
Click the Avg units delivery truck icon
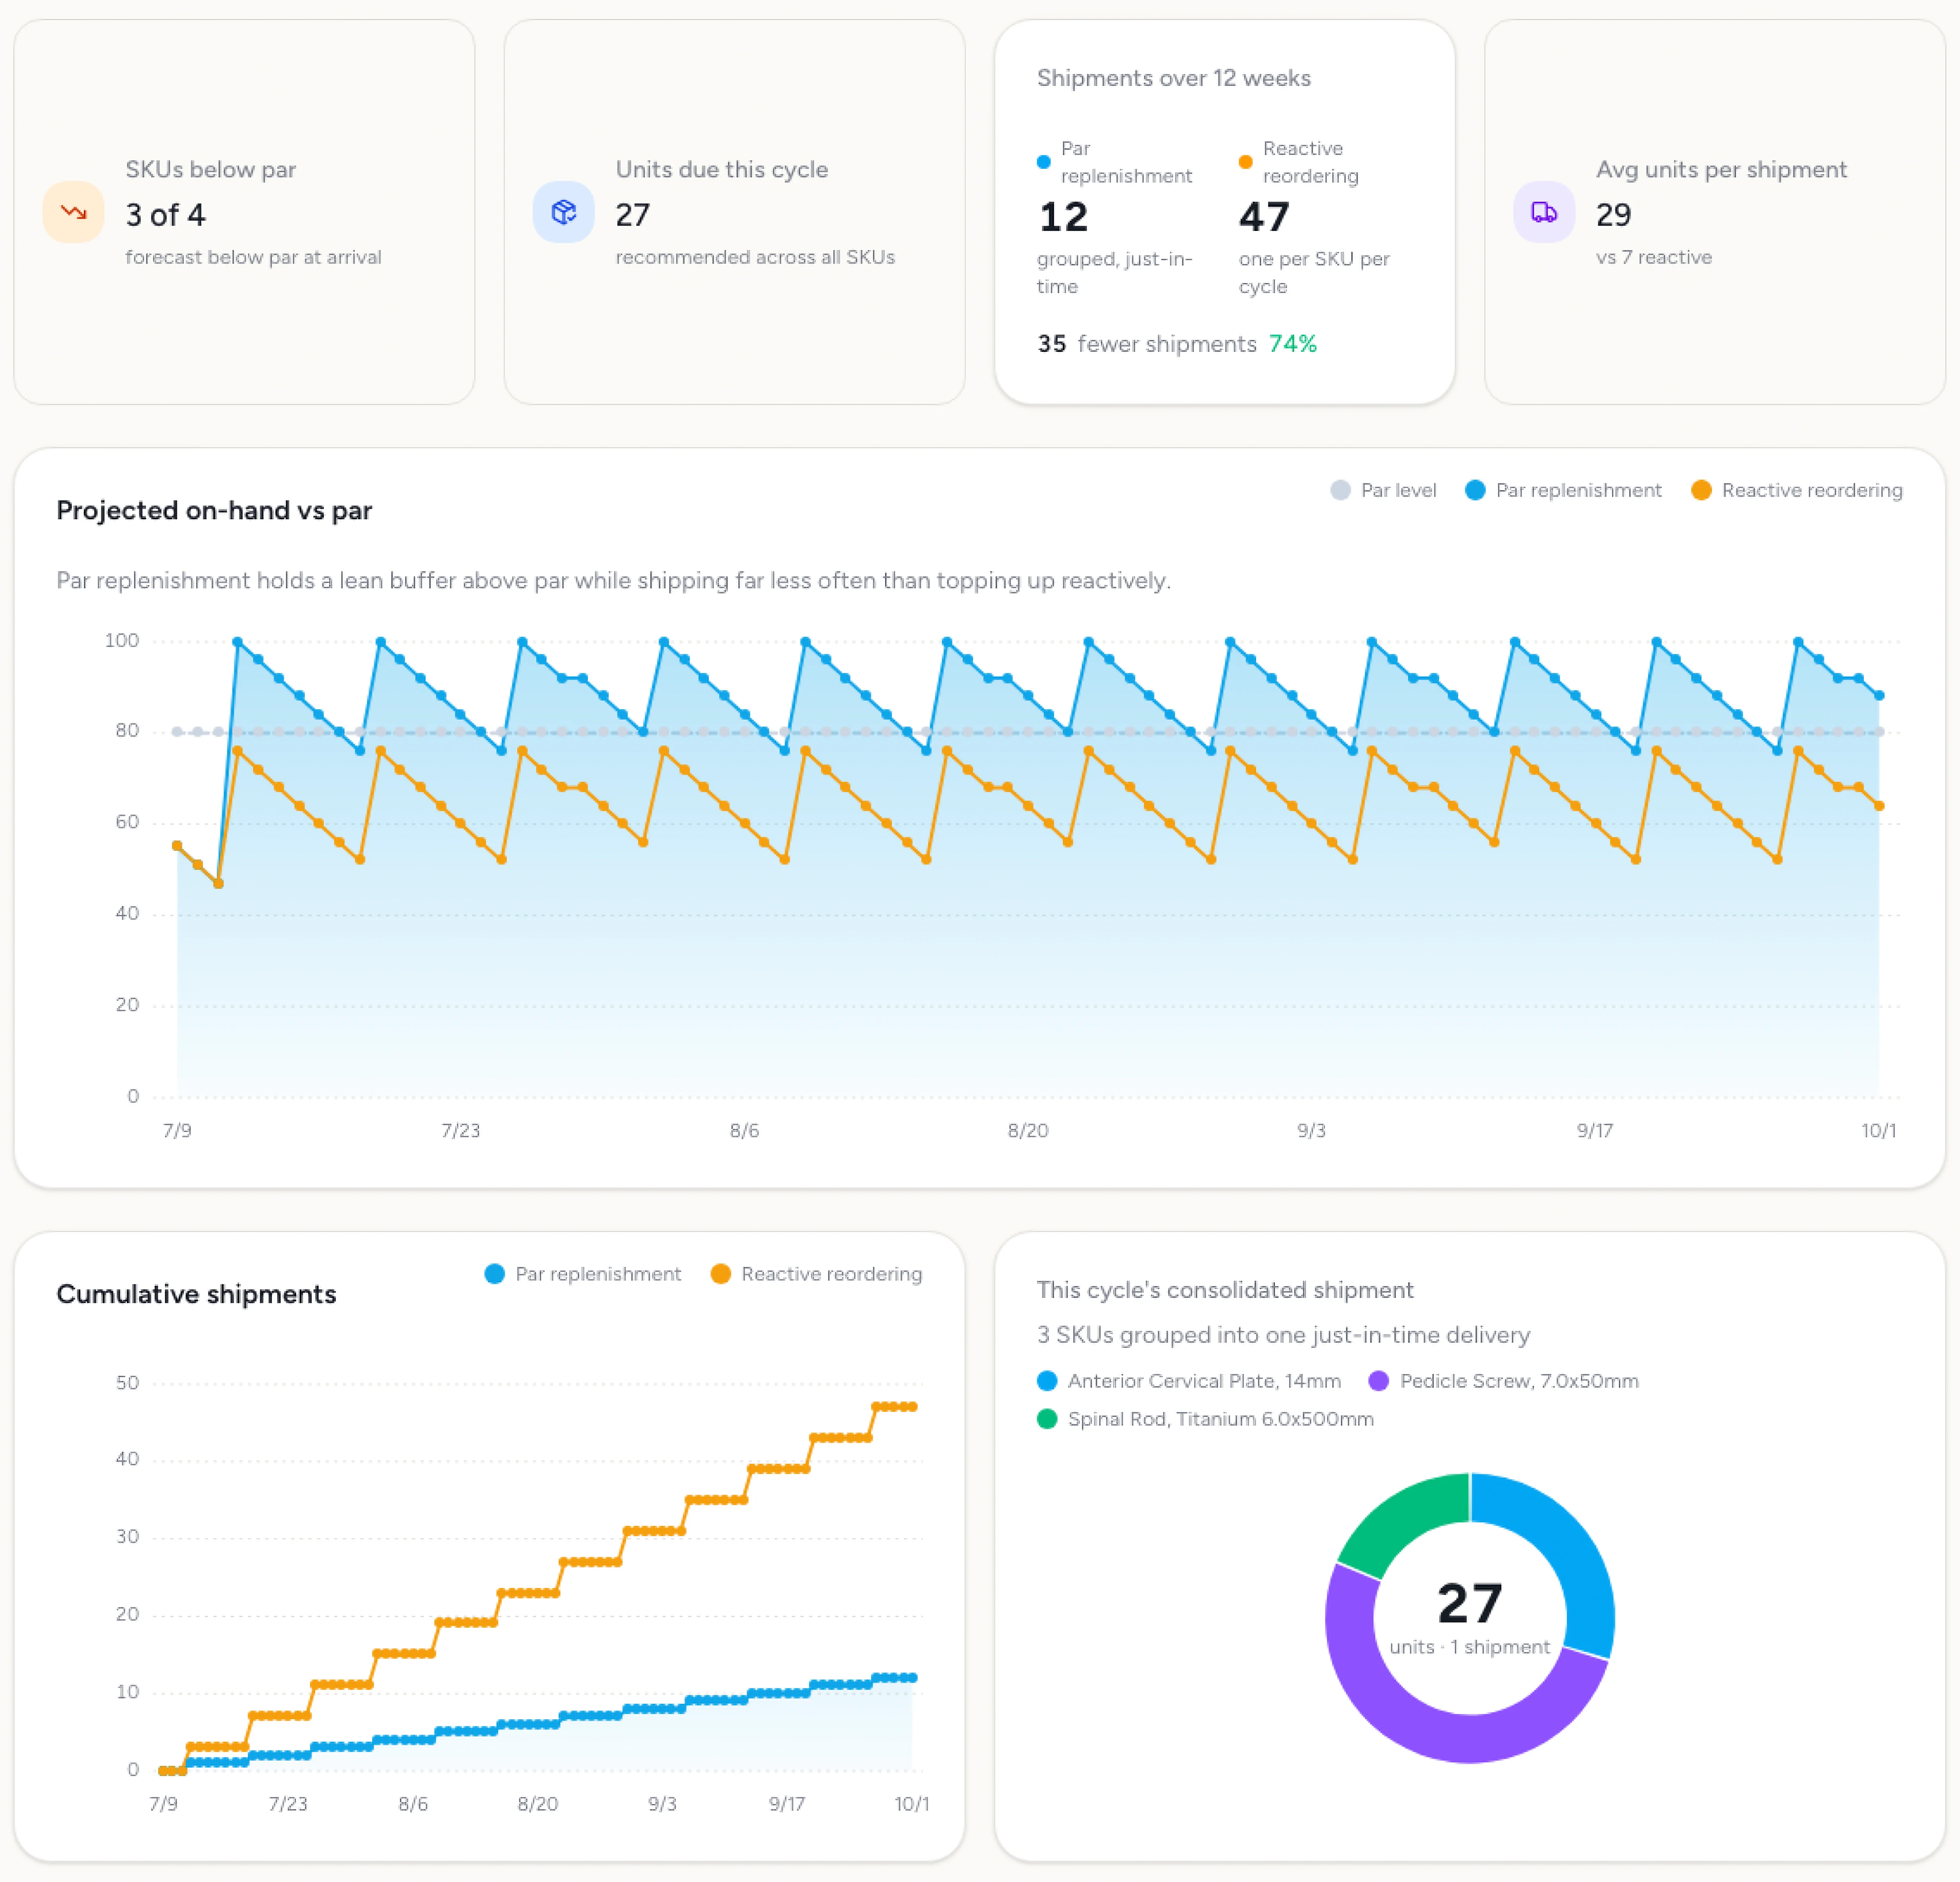[x=1544, y=212]
